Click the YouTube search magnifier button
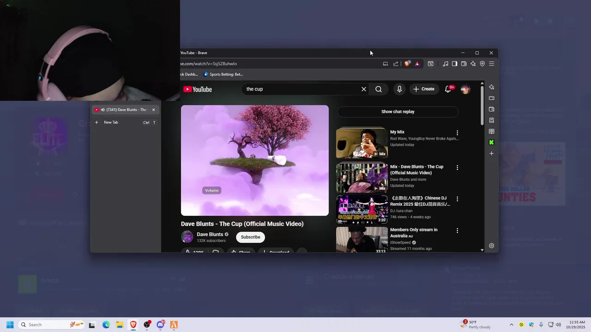 click(379, 89)
